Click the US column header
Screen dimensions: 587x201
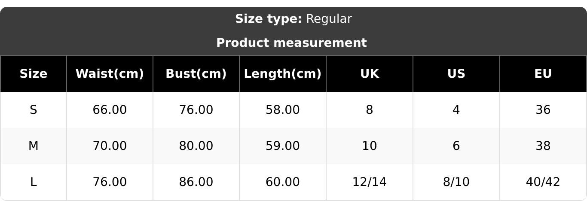click(x=456, y=74)
